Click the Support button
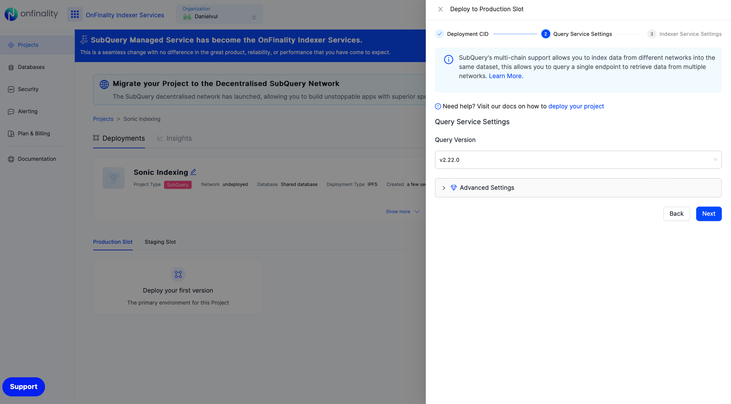 23,386
